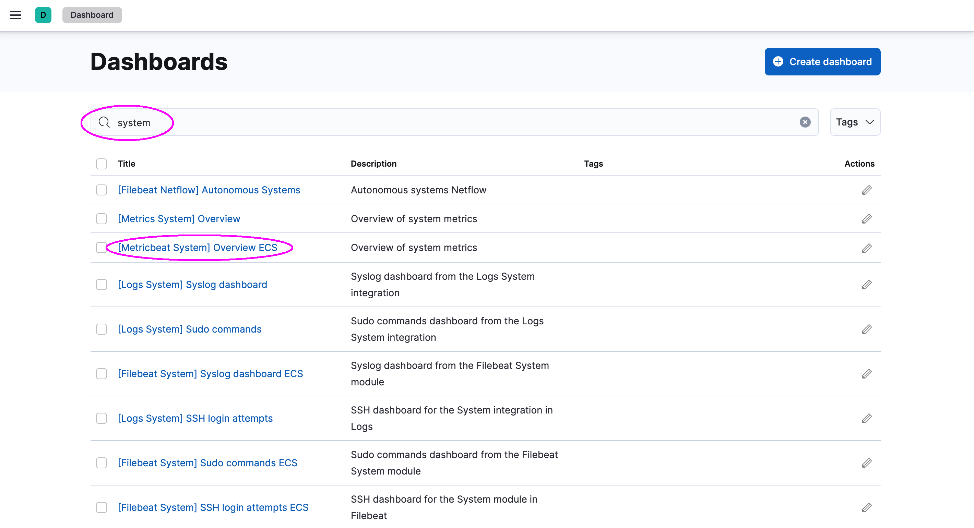Click the green D space avatar

[x=43, y=15]
